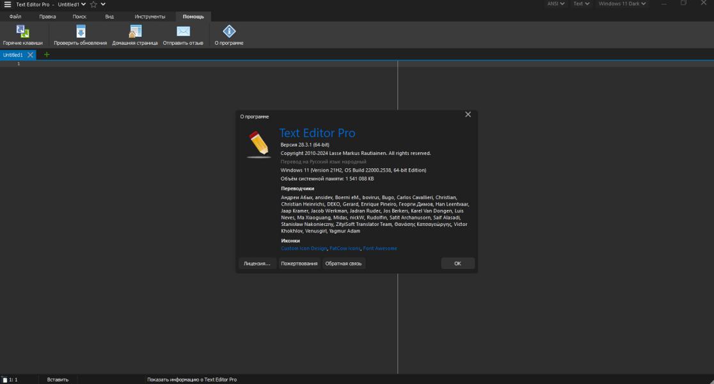Open the Untitled1 title dropdown
Viewport: 714px width, 384px height.
72,4
